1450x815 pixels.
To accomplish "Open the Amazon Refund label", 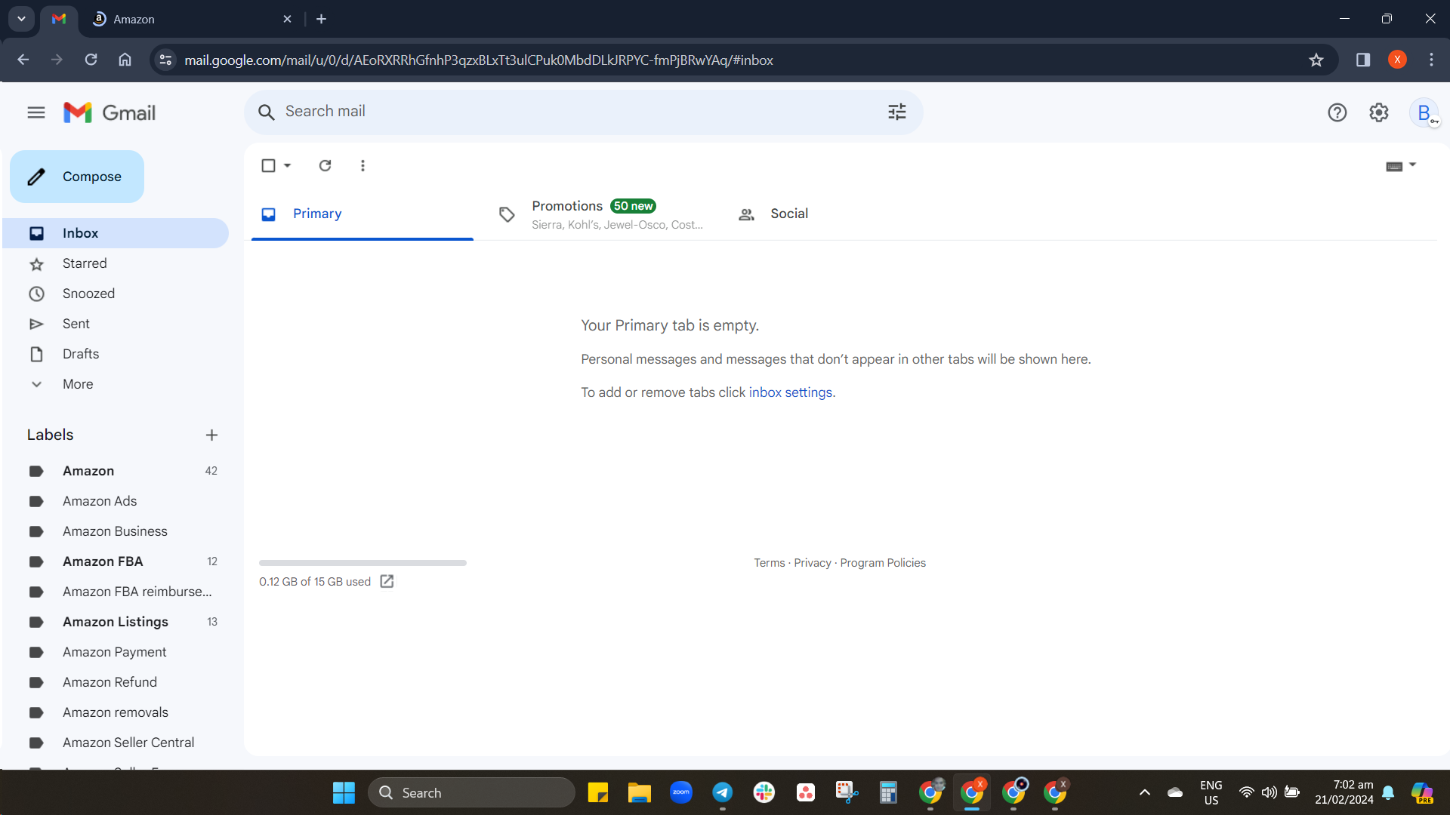I will [116, 682].
